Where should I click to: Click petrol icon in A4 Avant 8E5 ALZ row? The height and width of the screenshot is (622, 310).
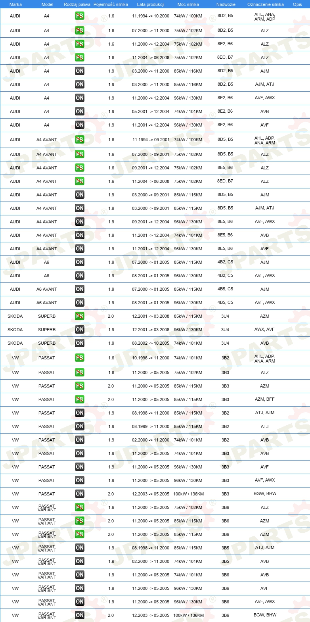(x=80, y=168)
